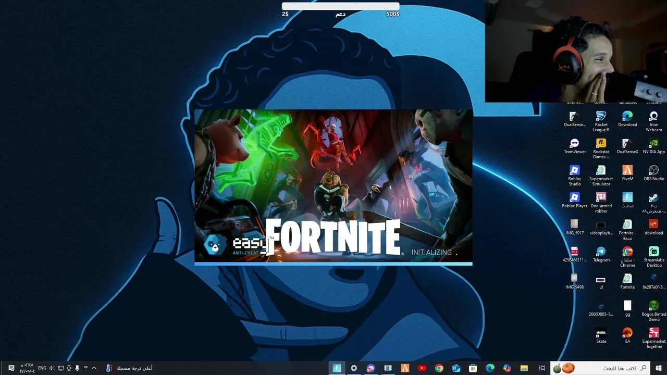This screenshot has height=375, width=667.
Task: Click the weather temperature widget in taskbar
Action: coord(129,368)
